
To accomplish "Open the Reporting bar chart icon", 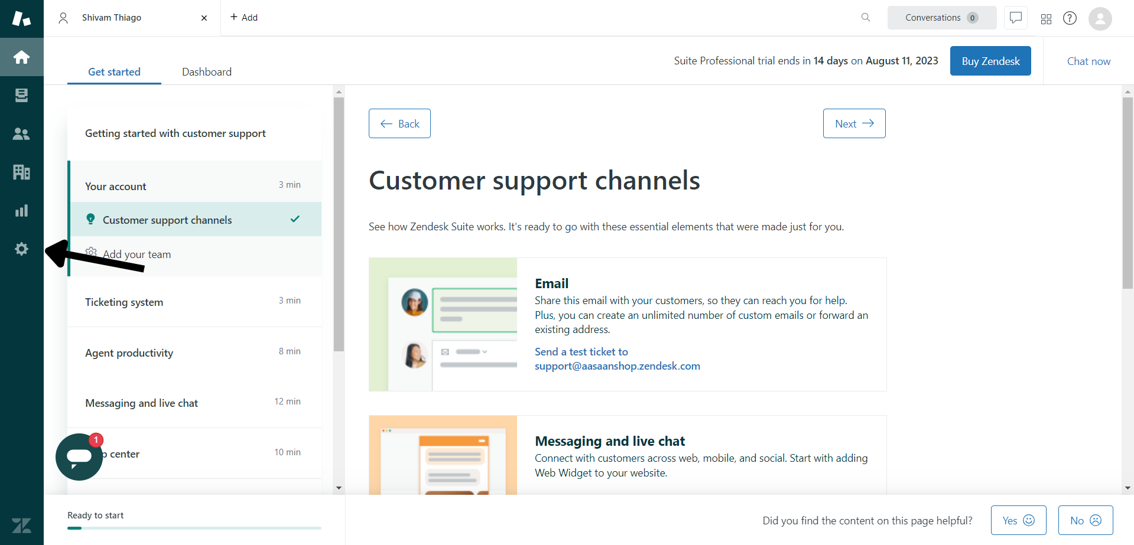I will point(22,211).
